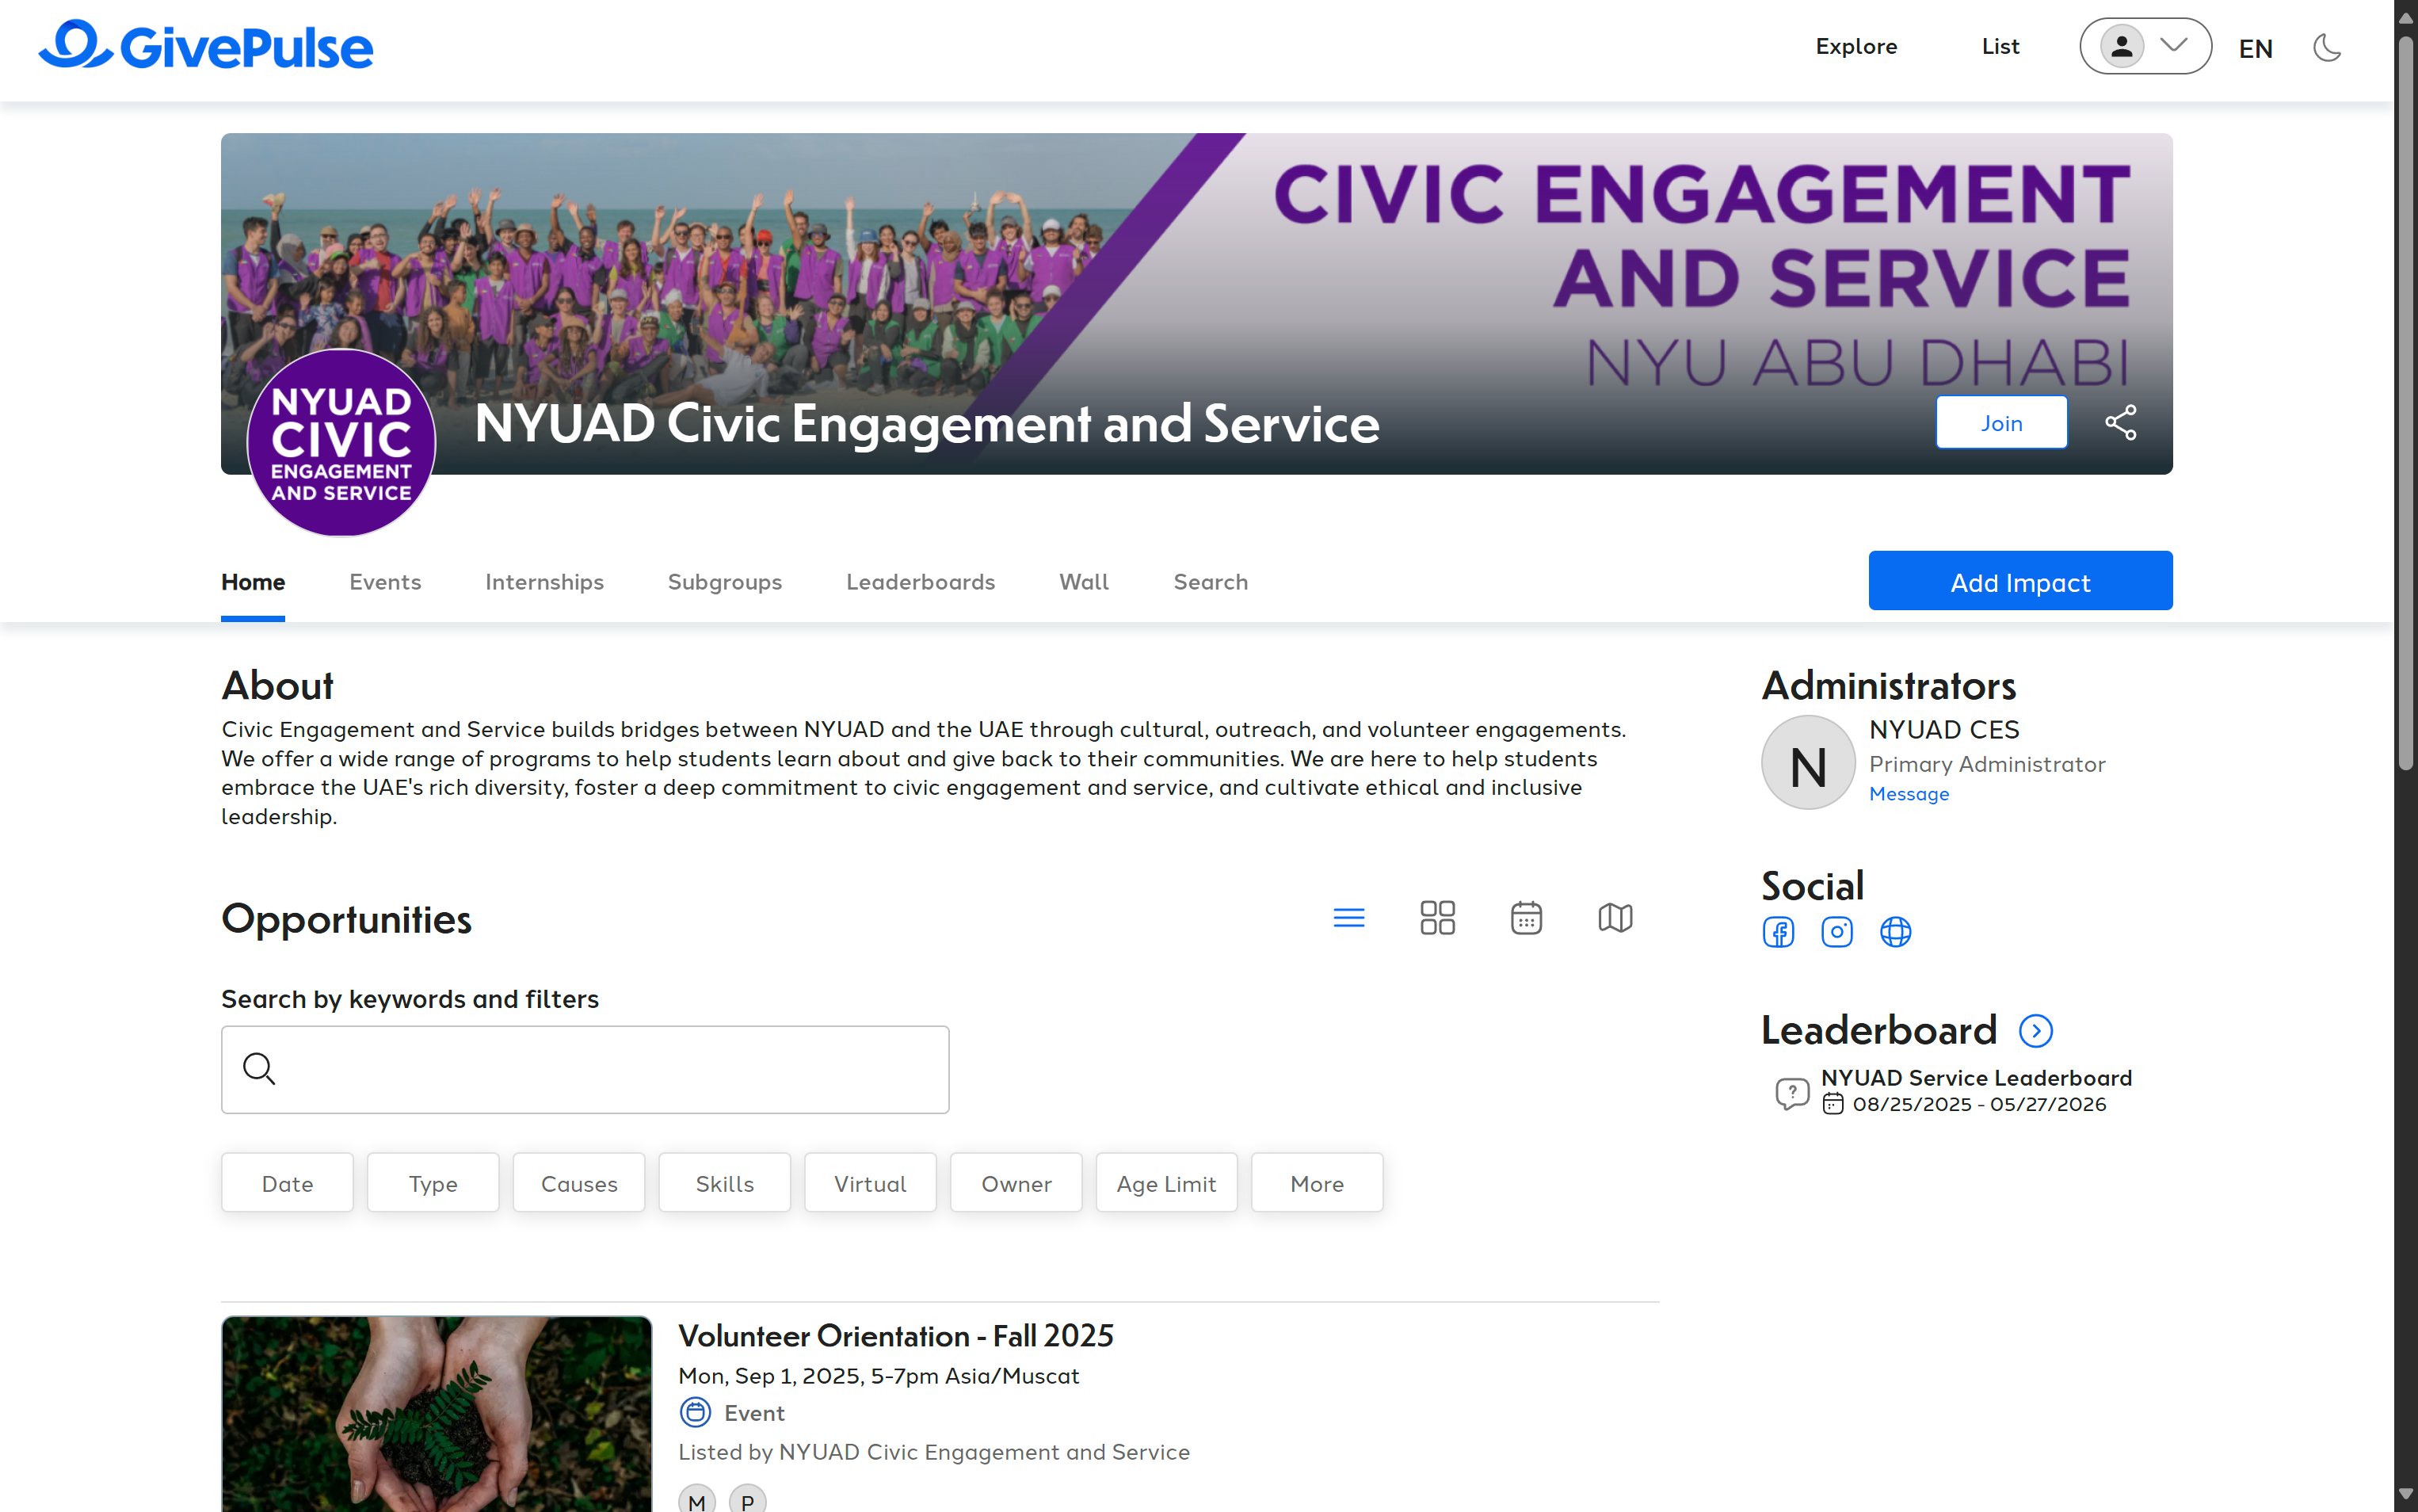Click the Event type icon

[696, 1413]
